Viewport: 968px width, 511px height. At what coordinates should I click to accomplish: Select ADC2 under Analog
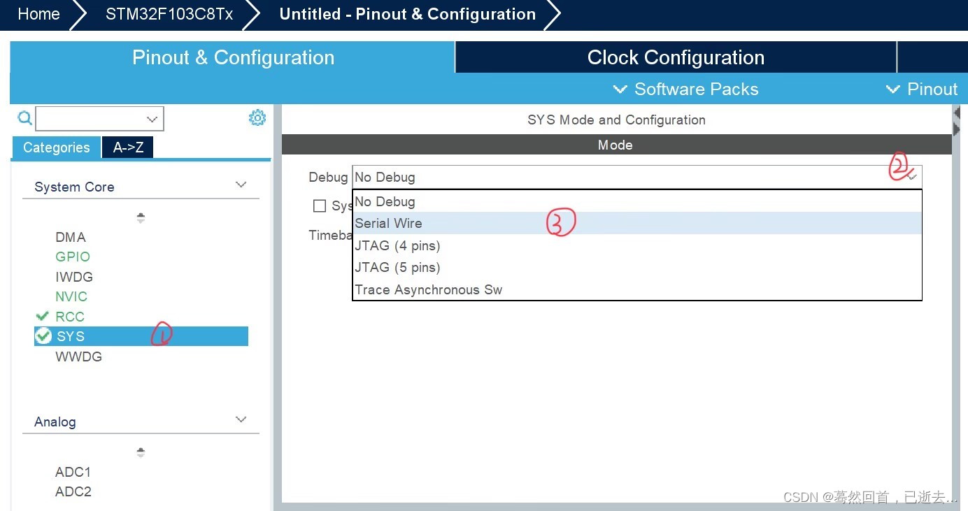point(73,491)
